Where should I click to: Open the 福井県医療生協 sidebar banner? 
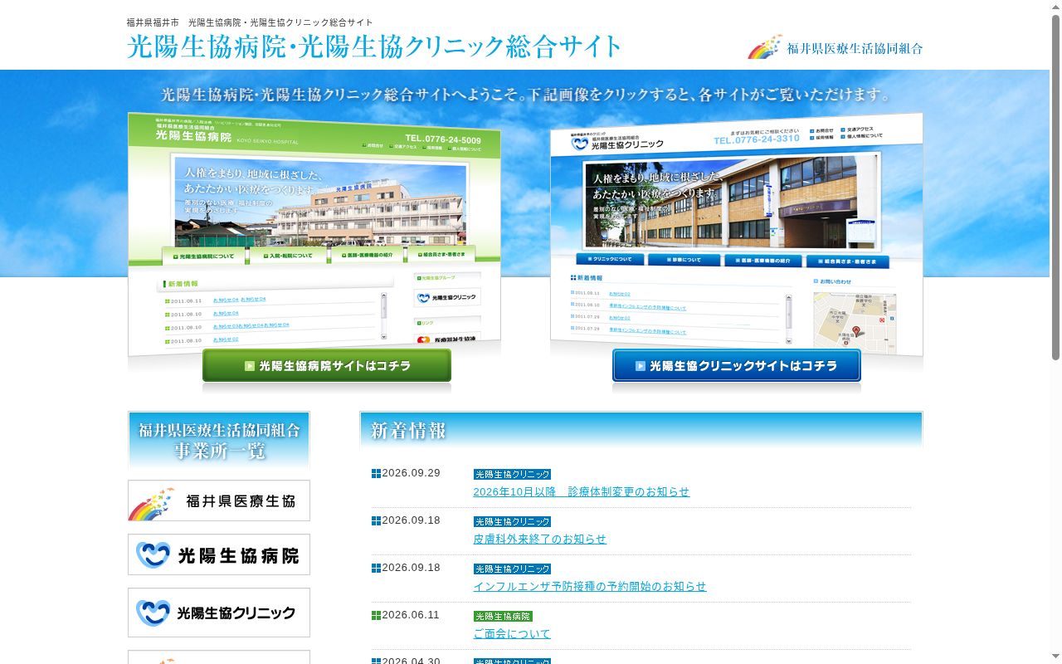pos(219,500)
